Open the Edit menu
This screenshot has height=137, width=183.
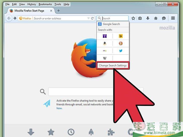tap(14, 4)
